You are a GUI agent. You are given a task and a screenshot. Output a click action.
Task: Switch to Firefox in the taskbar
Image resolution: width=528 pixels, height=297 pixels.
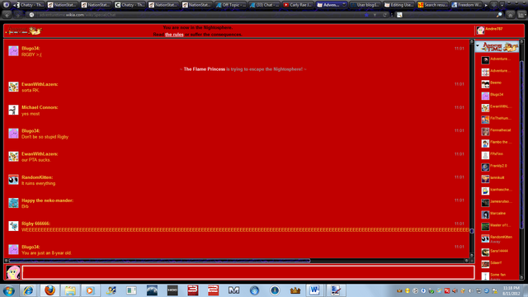(49, 290)
